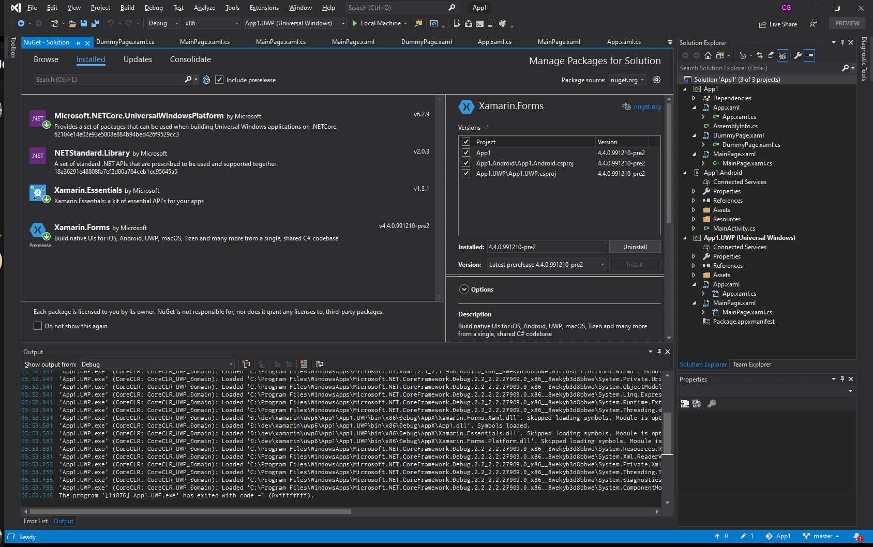The height and width of the screenshot is (547, 873).
Task: Expand the Options section
Action: 464,290
